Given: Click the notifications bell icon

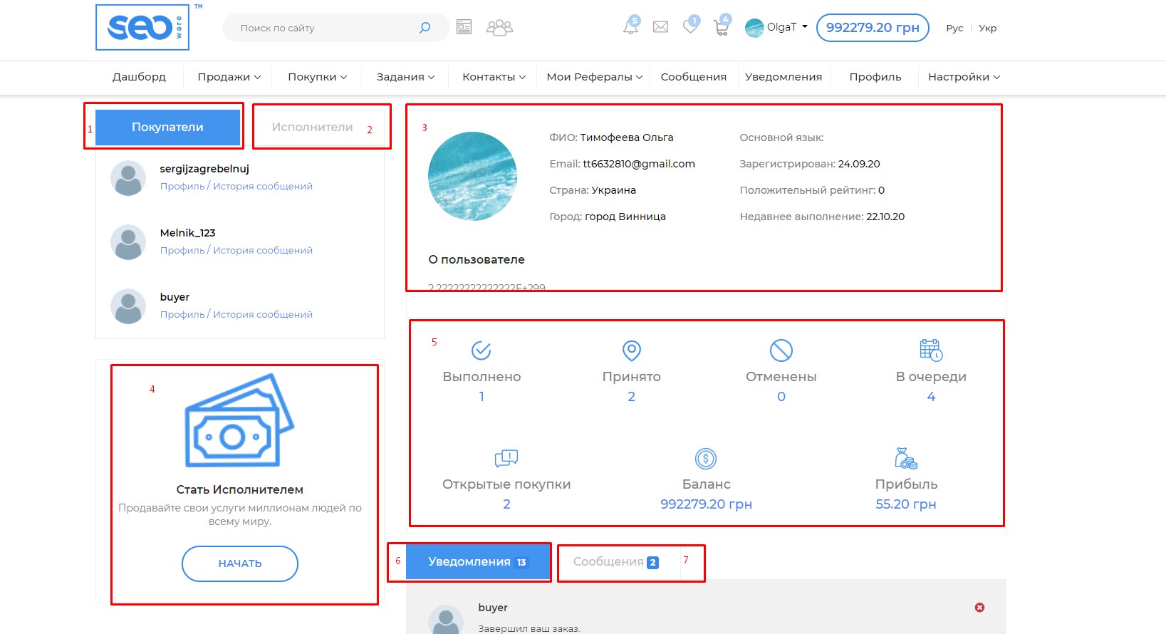Looking at the screenshot, I should pos(630,27).
